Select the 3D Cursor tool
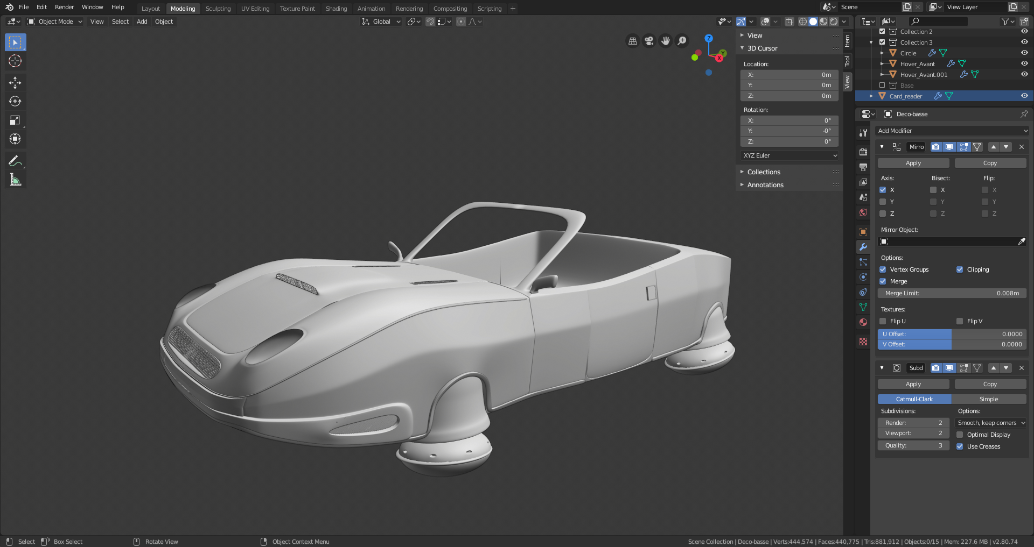1034x547 pixels. click(15, 61)
